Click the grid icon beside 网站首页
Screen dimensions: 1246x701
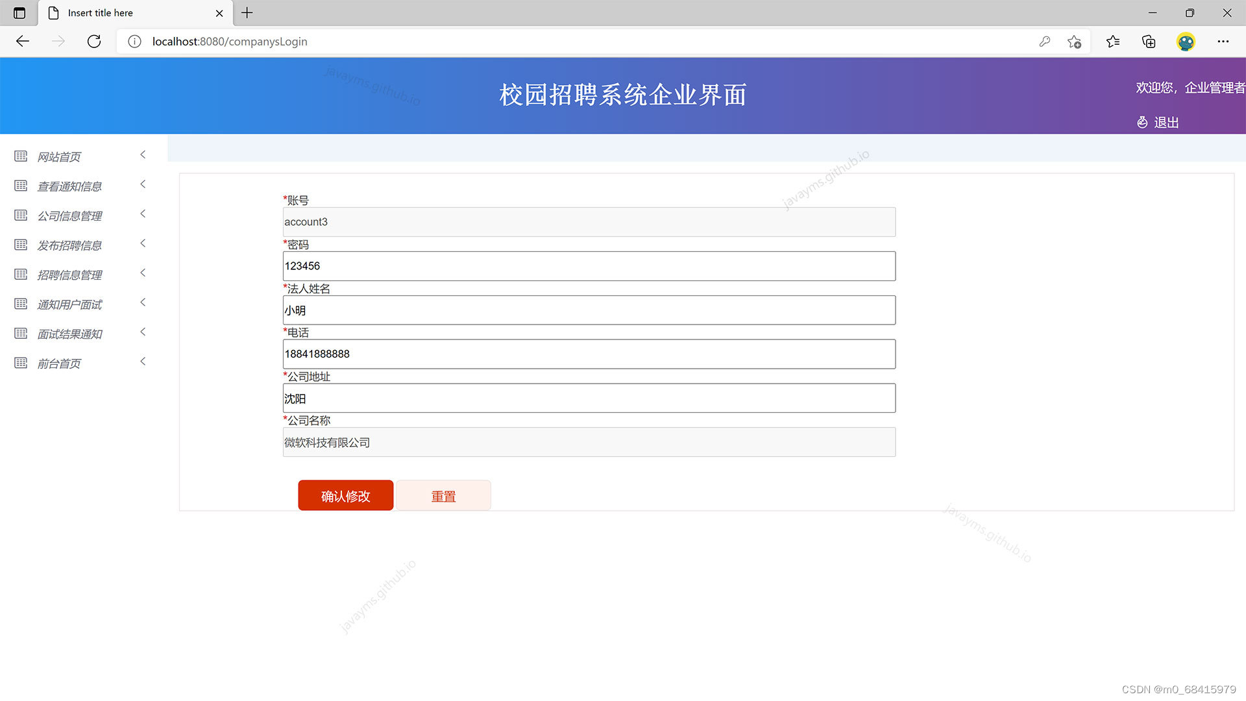(x=20, y=156)
